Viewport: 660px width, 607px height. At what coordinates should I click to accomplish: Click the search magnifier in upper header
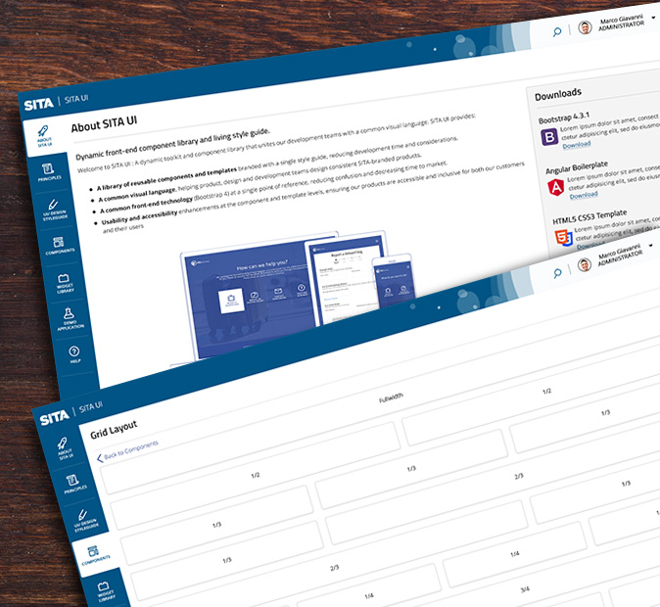point(557,32)
